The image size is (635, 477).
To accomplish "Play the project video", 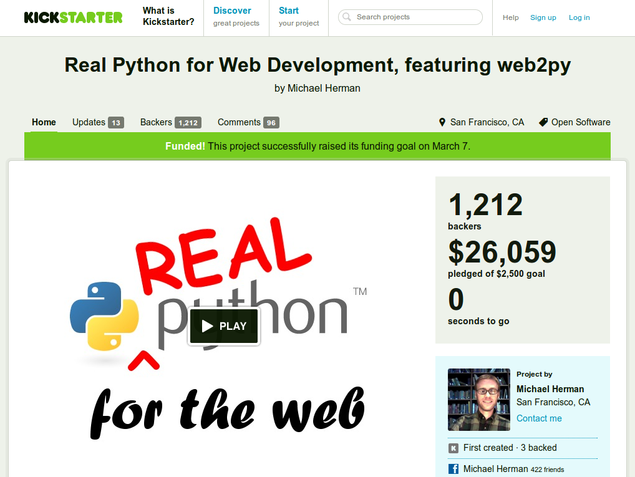I will (x=224, y=326).
